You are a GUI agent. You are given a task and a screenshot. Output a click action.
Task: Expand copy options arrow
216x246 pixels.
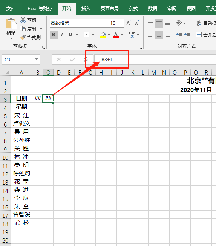(41, 29)
